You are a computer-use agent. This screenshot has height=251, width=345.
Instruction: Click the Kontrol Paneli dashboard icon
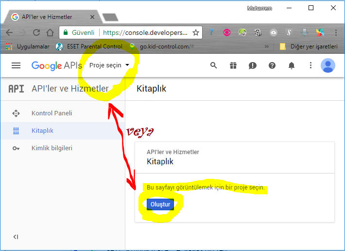tap(16, 113)
